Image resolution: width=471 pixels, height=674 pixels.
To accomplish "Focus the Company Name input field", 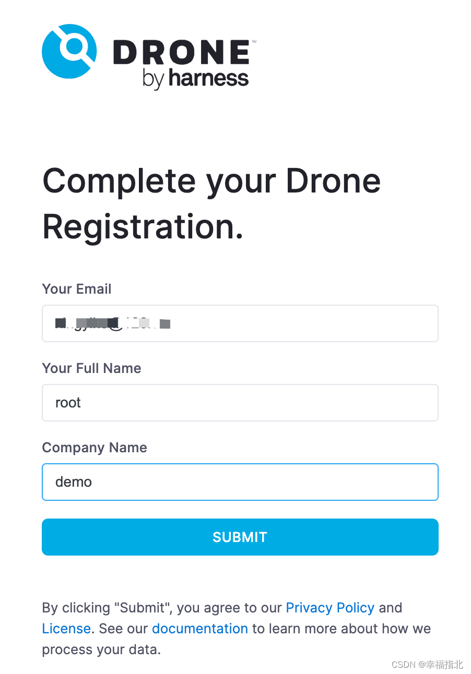I will tap(240, 482).
